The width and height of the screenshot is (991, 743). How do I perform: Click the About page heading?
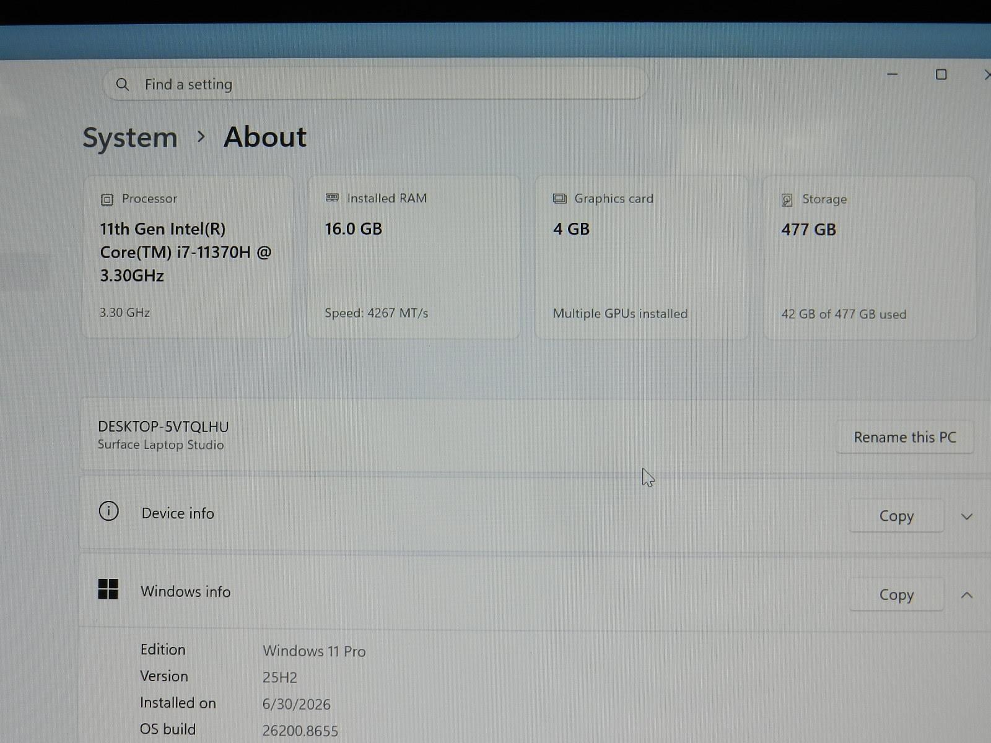[265, 137]
